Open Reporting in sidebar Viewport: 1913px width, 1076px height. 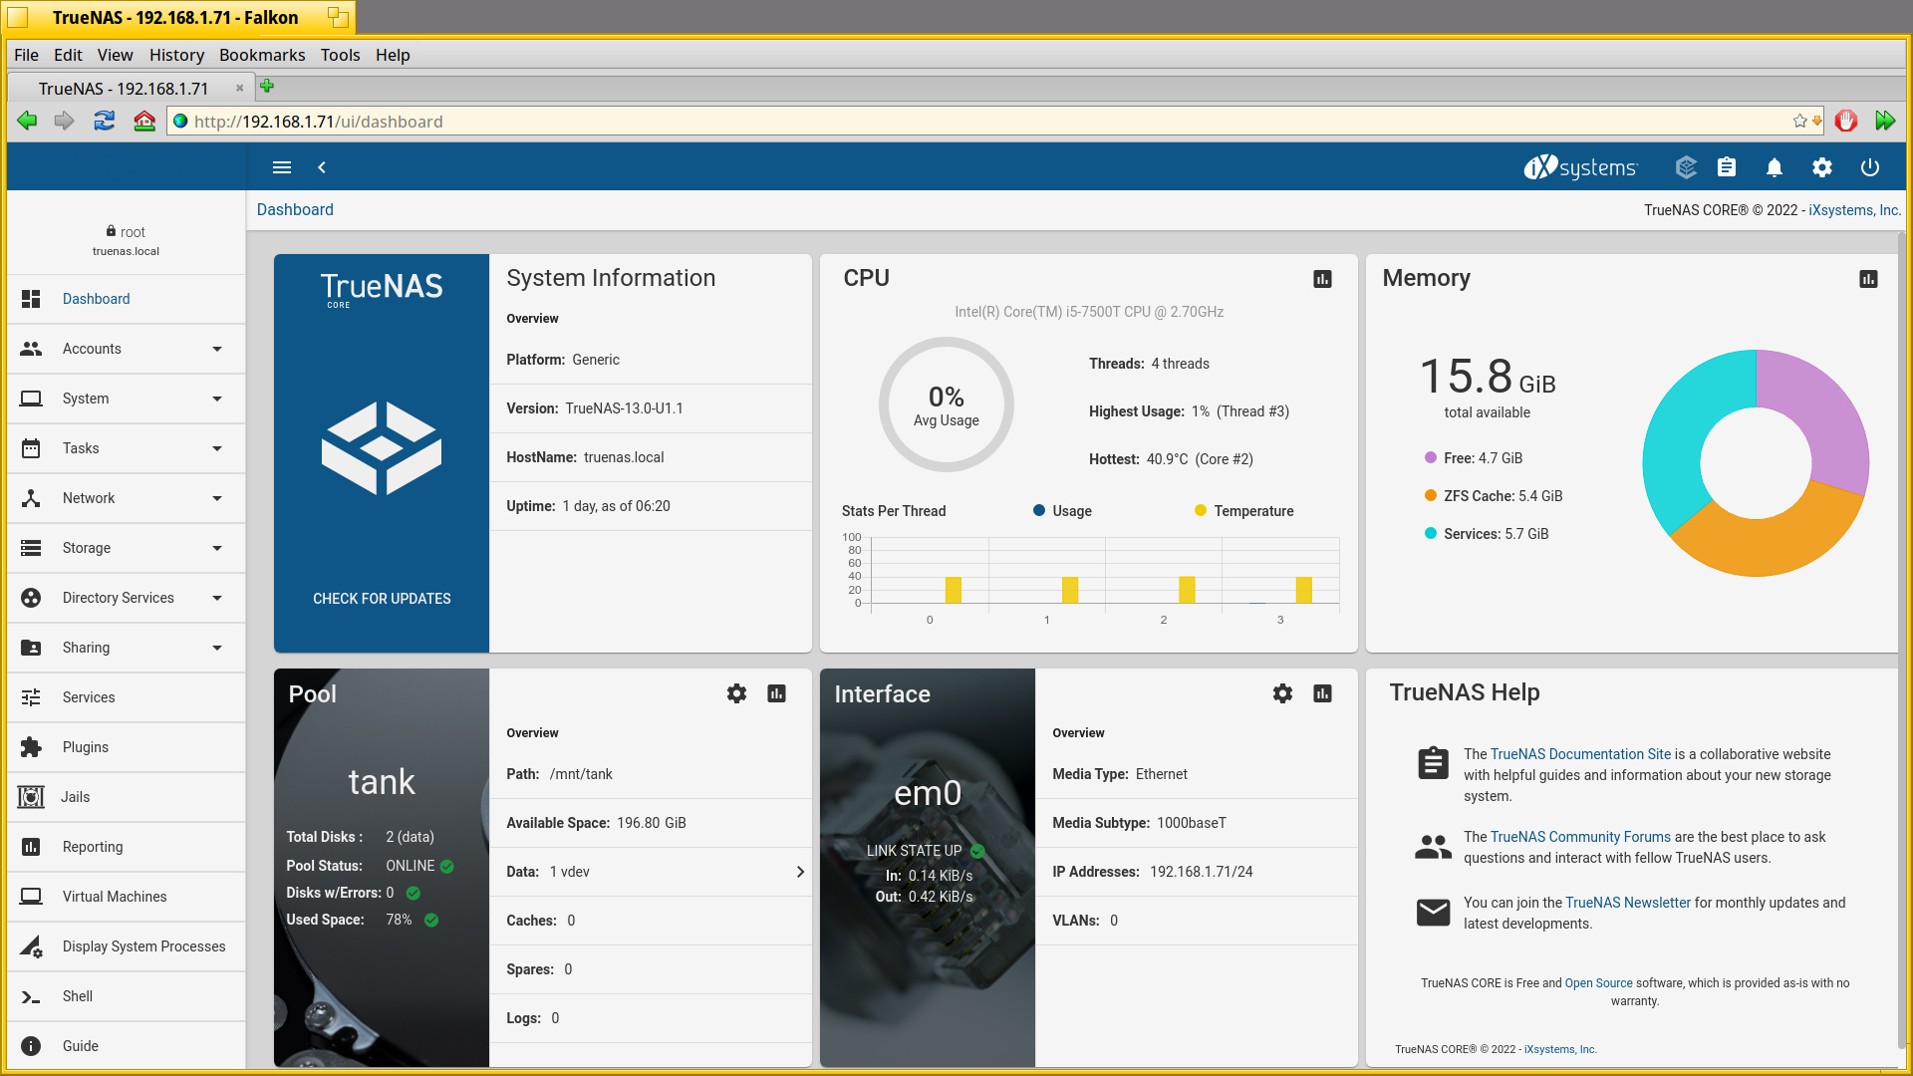click(127, 847)
